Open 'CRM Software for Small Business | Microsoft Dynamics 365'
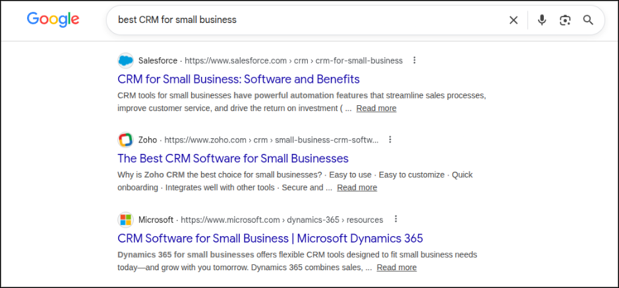 tap(270, 239)
